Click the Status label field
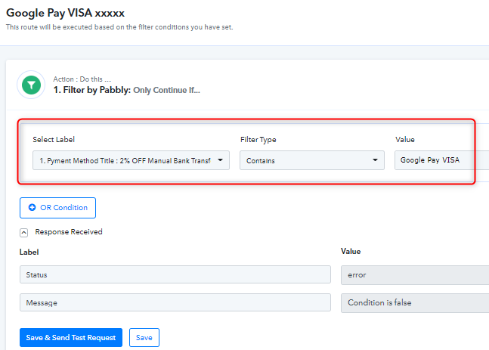The height and width of the screenshot is (350, 489). (175, 274)
